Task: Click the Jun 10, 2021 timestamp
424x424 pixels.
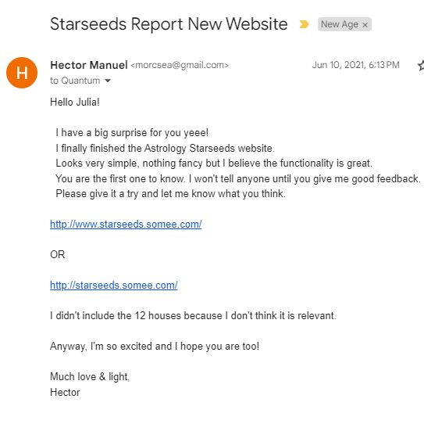Action: coord(355,65)
